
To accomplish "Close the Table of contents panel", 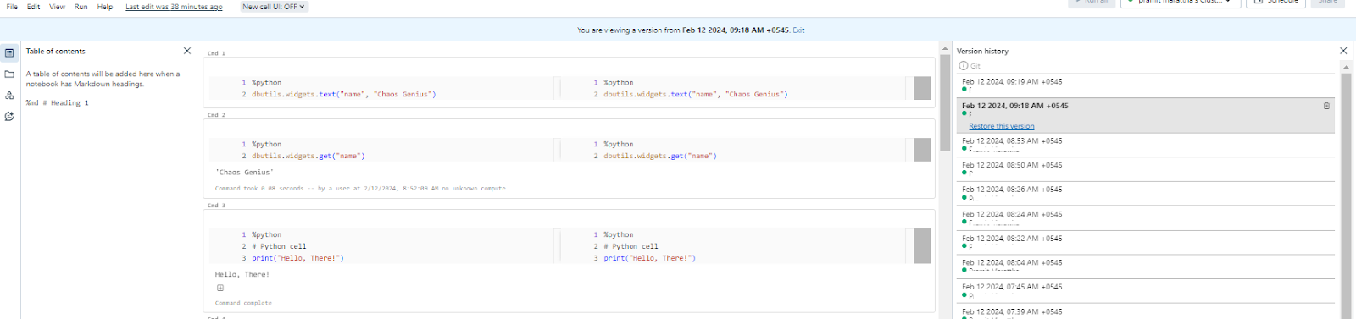I will (x=187, y=51).
